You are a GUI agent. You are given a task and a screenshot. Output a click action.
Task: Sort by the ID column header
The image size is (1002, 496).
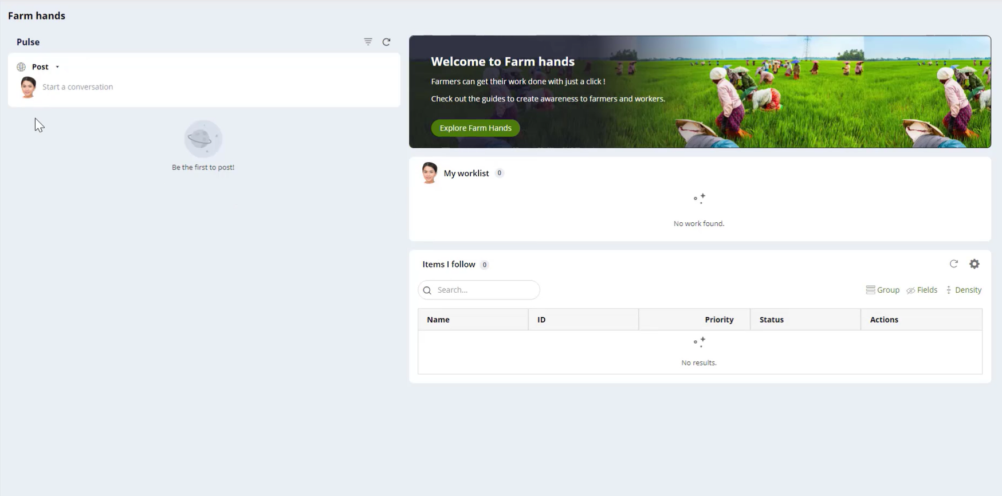[x=583, y=320]
